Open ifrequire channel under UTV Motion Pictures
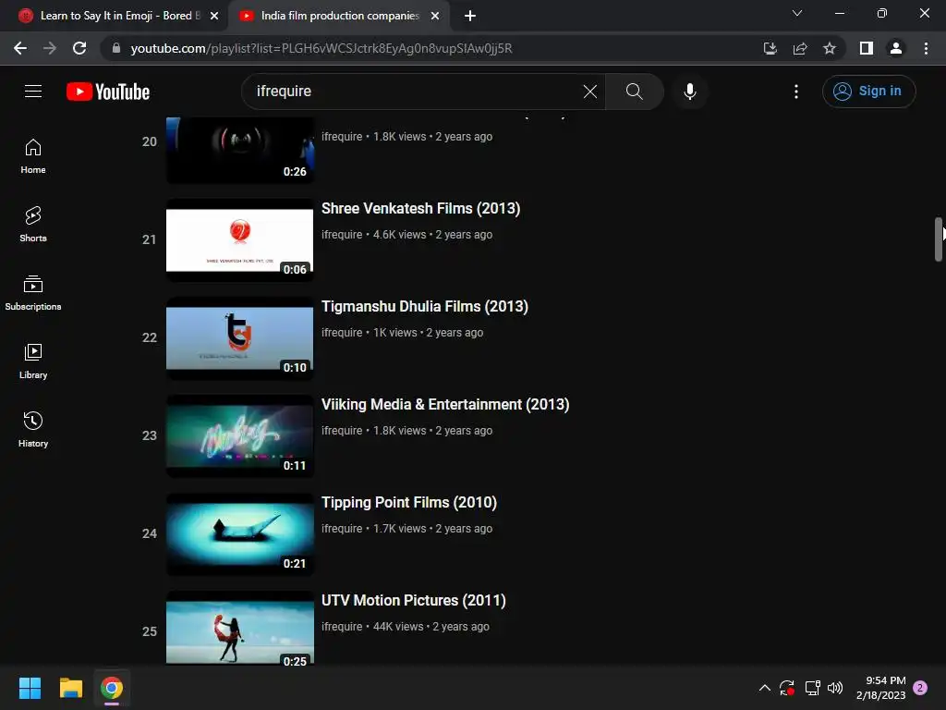Image resolution: width=946 pixels, height=710 pixels. 342,626
